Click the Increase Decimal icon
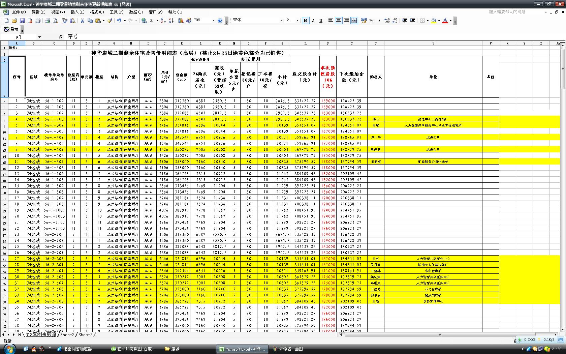566x354 pixels. pyautogui.click(x=387, y=21)
